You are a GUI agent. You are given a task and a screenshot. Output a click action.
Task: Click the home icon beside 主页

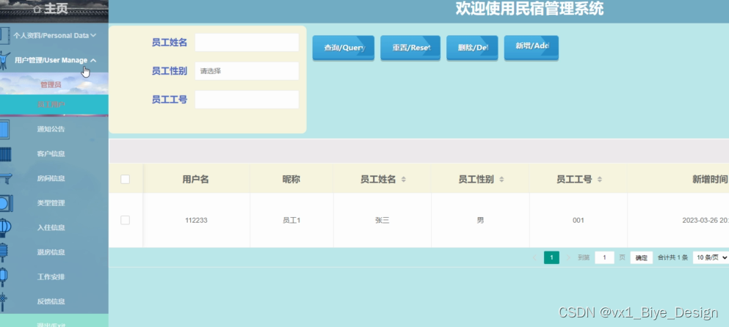tap(37, 9)
